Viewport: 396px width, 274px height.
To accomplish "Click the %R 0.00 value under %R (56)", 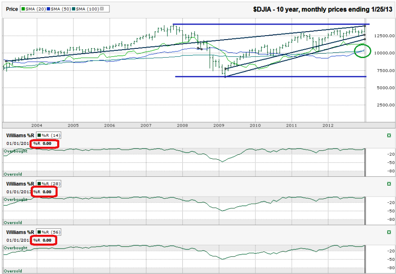I will tap(43, 241).
